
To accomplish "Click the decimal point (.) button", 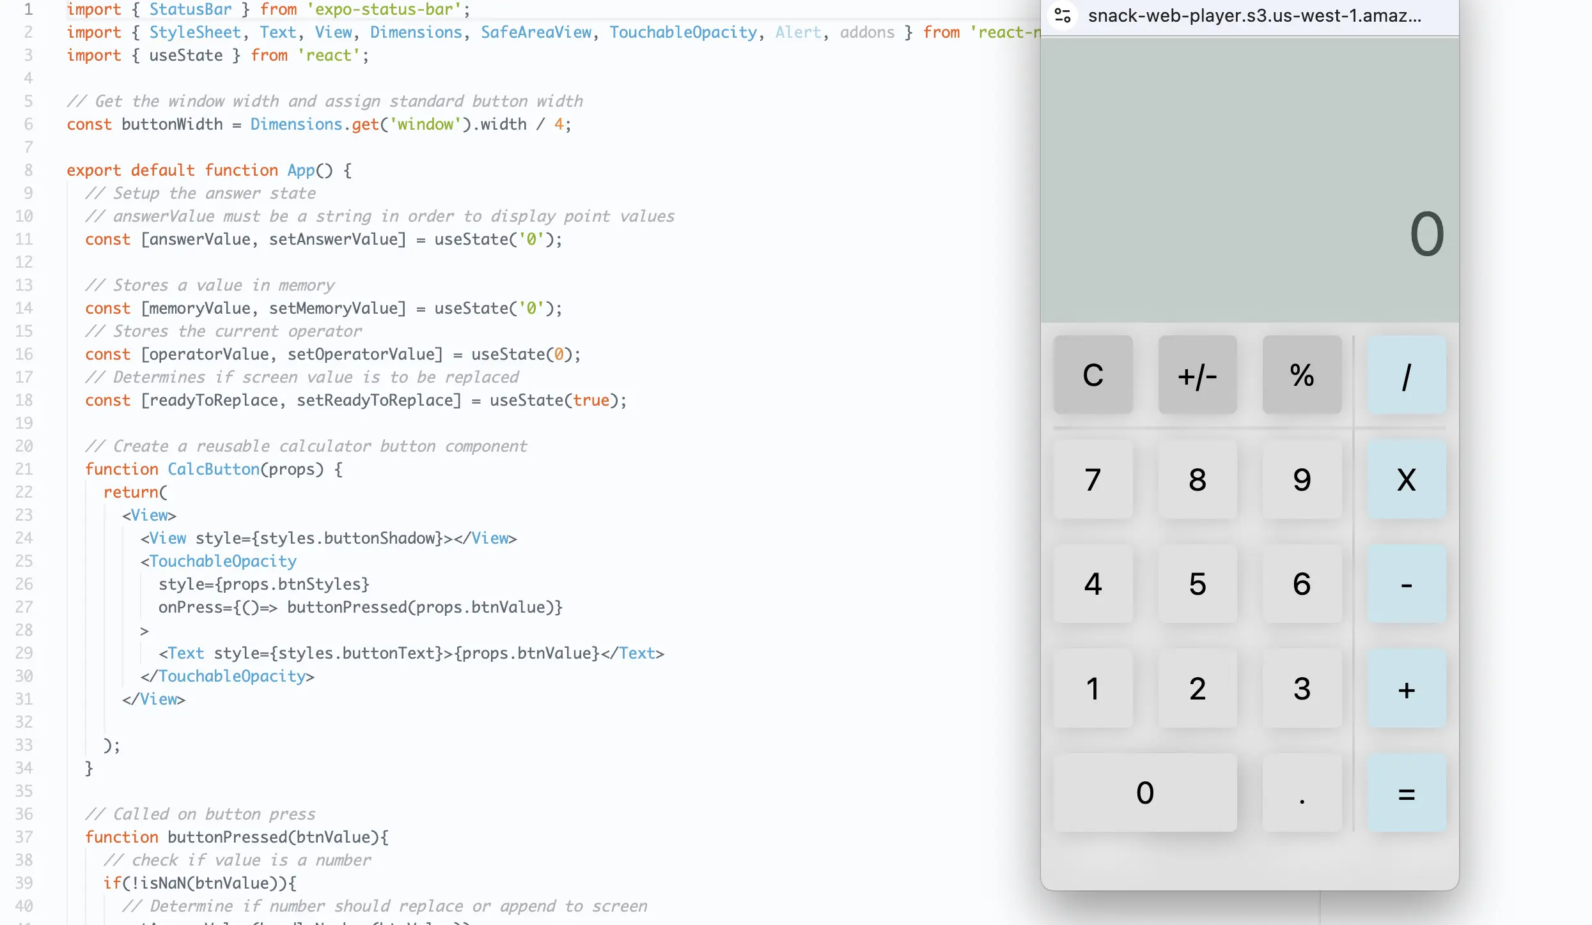I will click(1302, 791).
